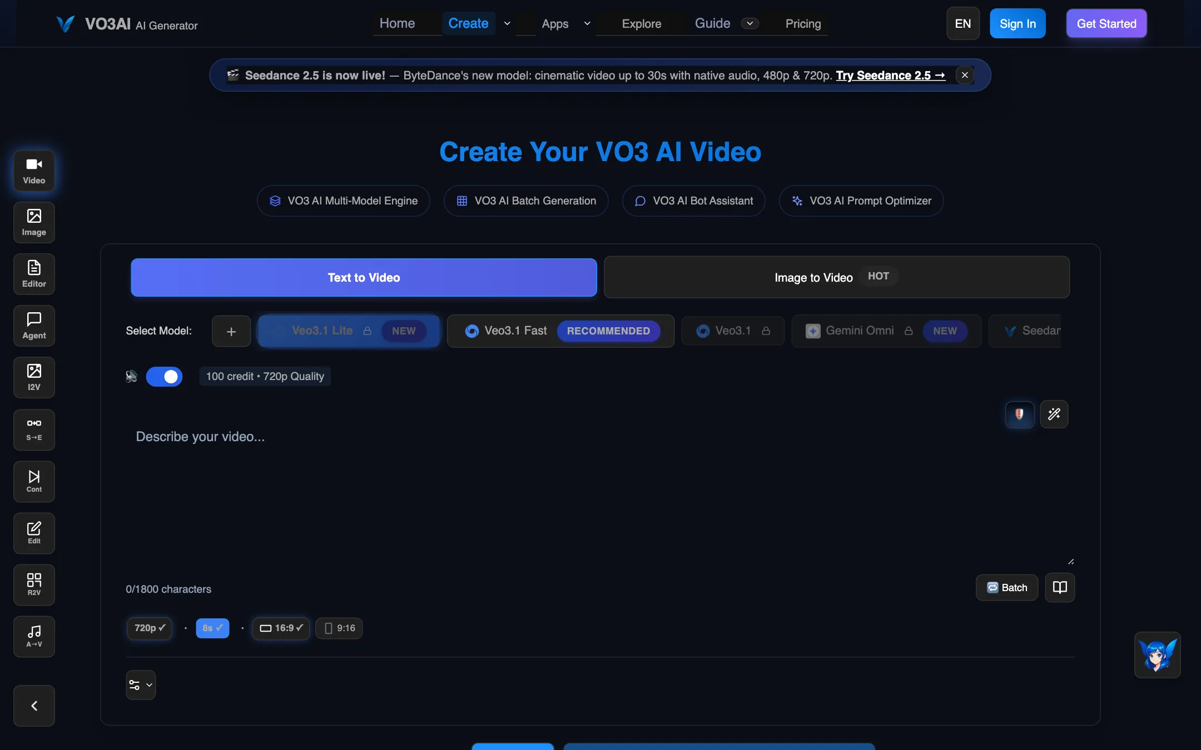
Task: Open the Edit sidebar tool
Action: click(x=34, y=533)
